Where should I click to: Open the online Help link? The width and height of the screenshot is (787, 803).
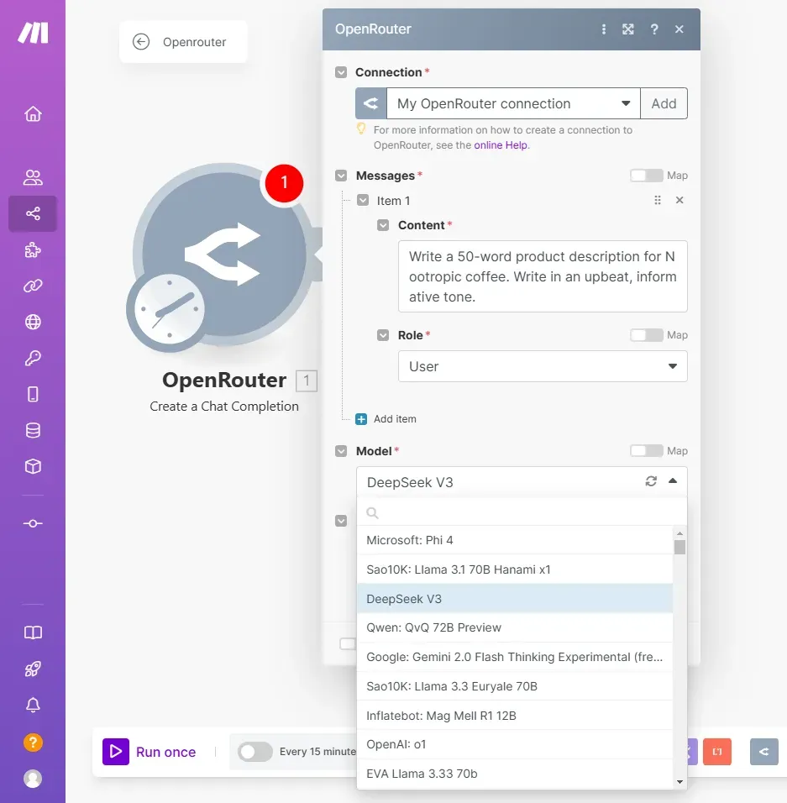tap(501, 145)
